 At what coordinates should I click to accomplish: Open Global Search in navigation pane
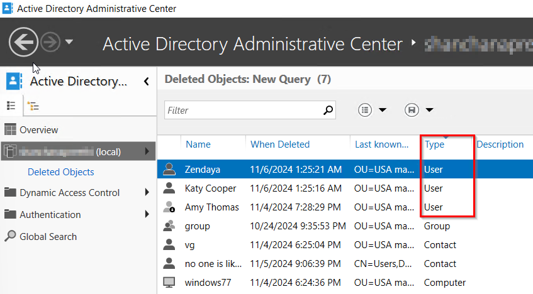click(x=48, y=237)
